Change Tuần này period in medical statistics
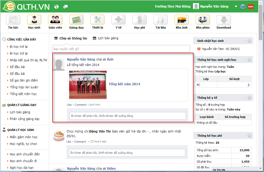This screenshot has width=264, height=172. (x=234, y=109)
